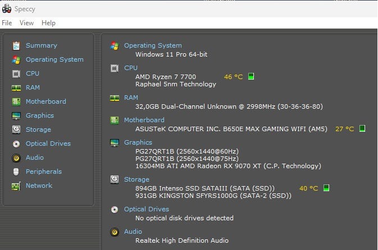378x250 pixels.
Task: Click '894GB Intenso SSD SATAIII' storage line
Action: tap(205, 188)
